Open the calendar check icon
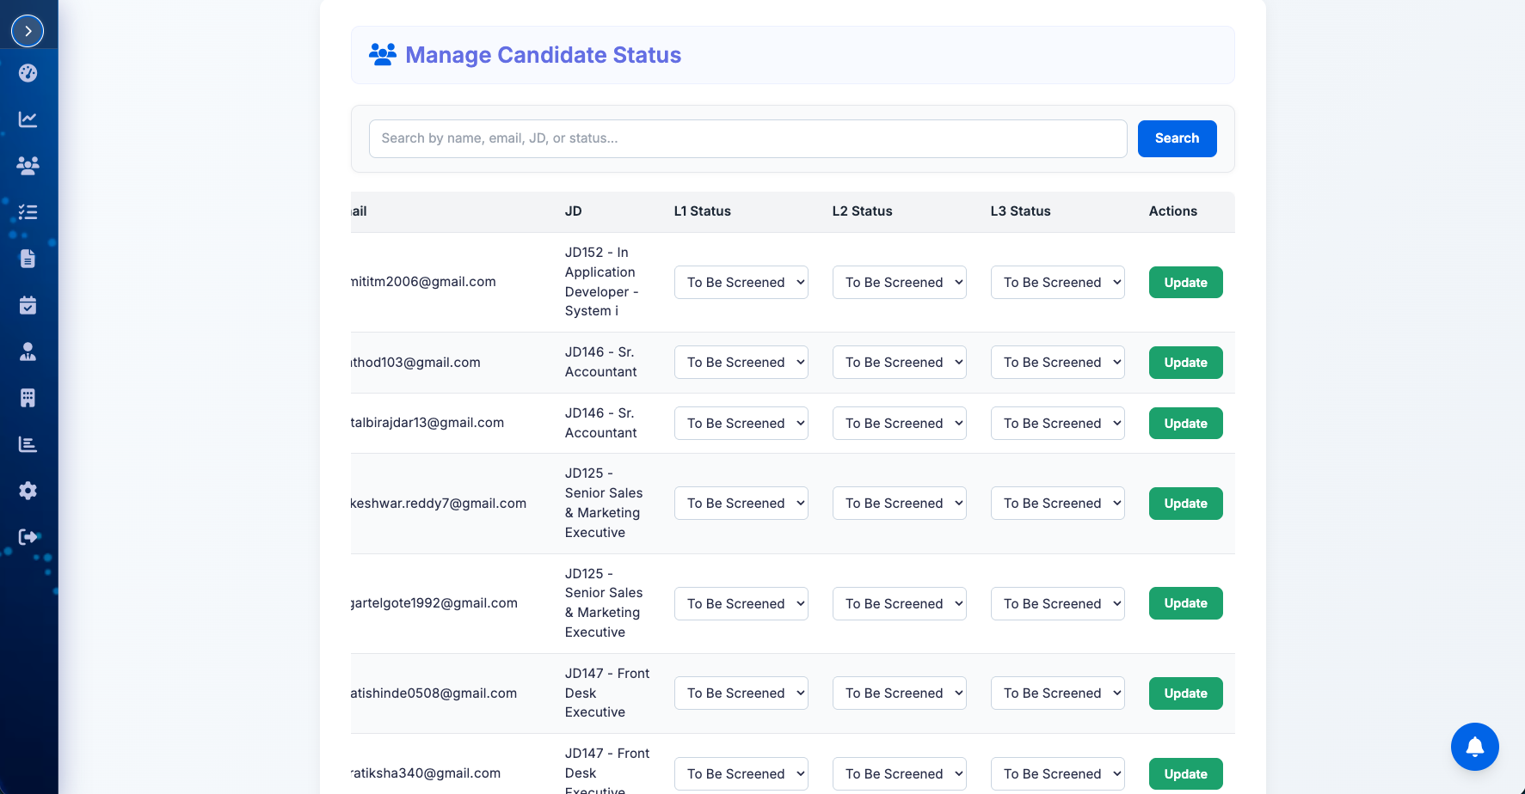Image resolution: width=1525 pixels, height=794 pixels. [x=28, y=305]
